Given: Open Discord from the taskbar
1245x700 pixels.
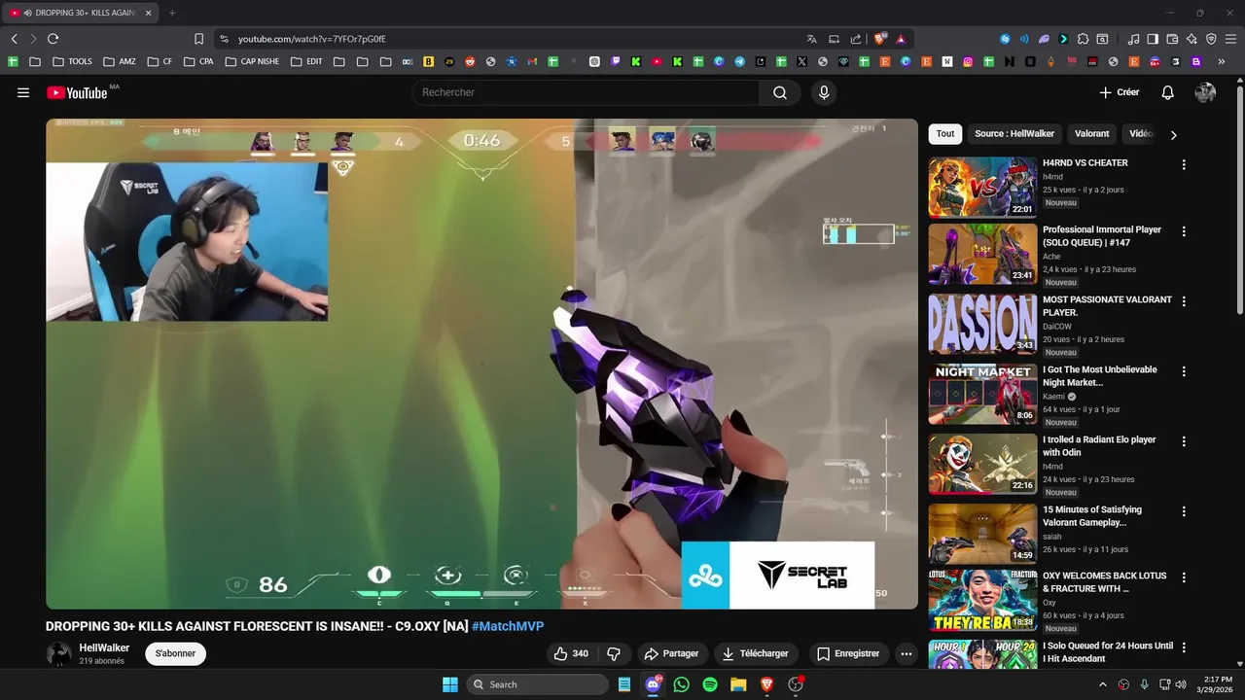Looking at the screenshot, I should point(653,684).
